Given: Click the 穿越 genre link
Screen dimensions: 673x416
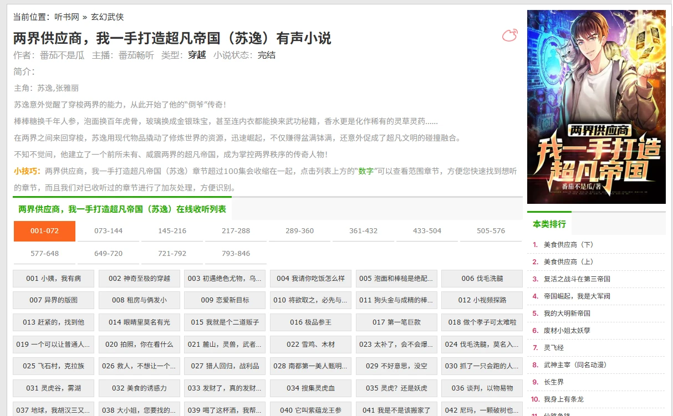Looking at the screenshot, I should 197,55.
